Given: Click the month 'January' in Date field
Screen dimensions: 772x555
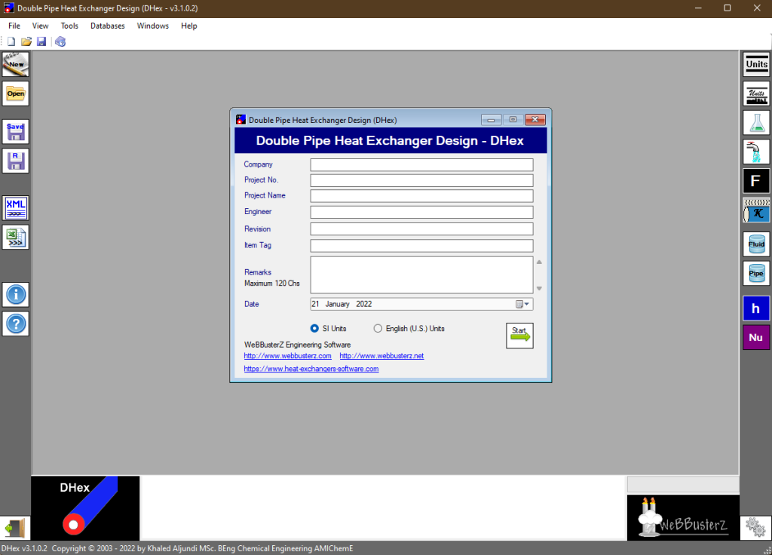Looking at the screenshot, I should pyautogui.click(x=337, y=305).
